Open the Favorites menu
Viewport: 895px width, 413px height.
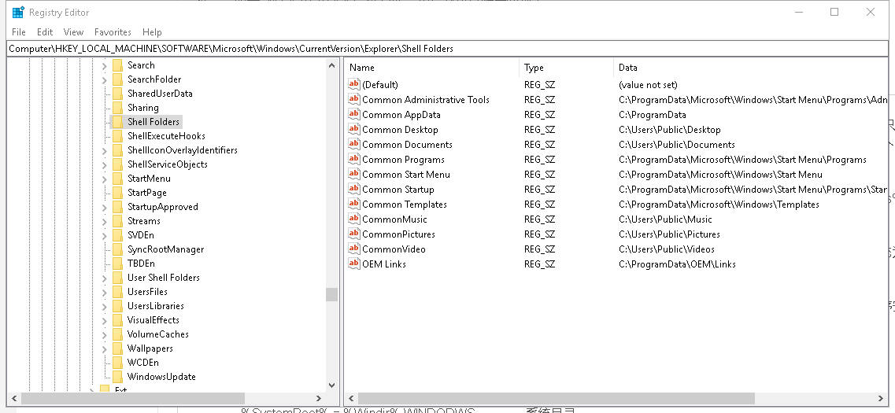(x=113, y=32)
